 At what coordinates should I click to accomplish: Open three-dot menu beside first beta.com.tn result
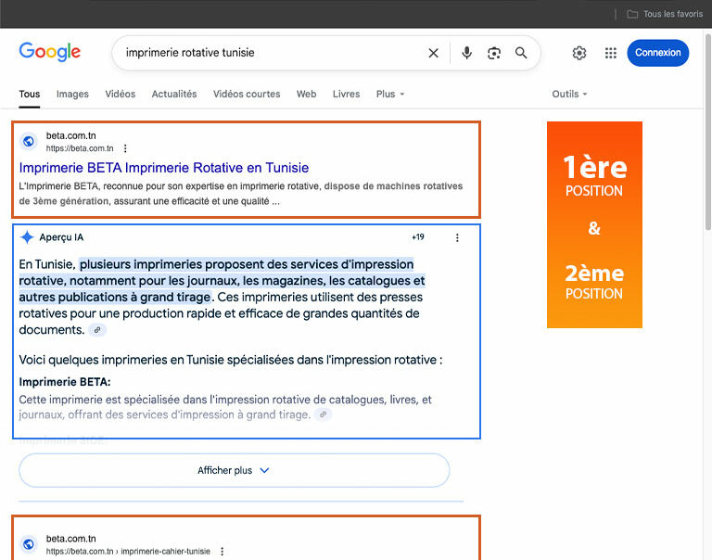tap(126, 148)
